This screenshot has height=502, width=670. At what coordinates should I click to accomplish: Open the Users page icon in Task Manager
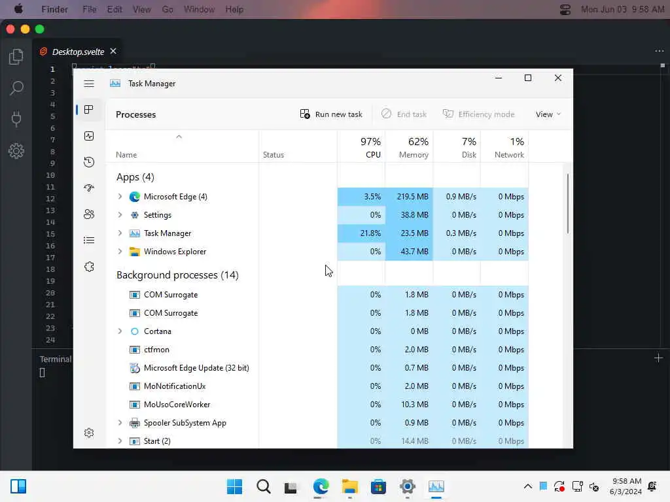pos(89,214)
